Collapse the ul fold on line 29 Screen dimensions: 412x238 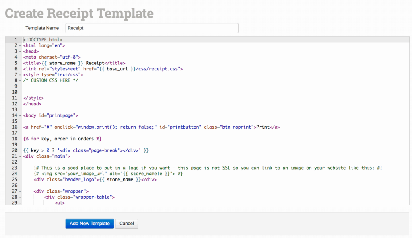click(20, 203)
